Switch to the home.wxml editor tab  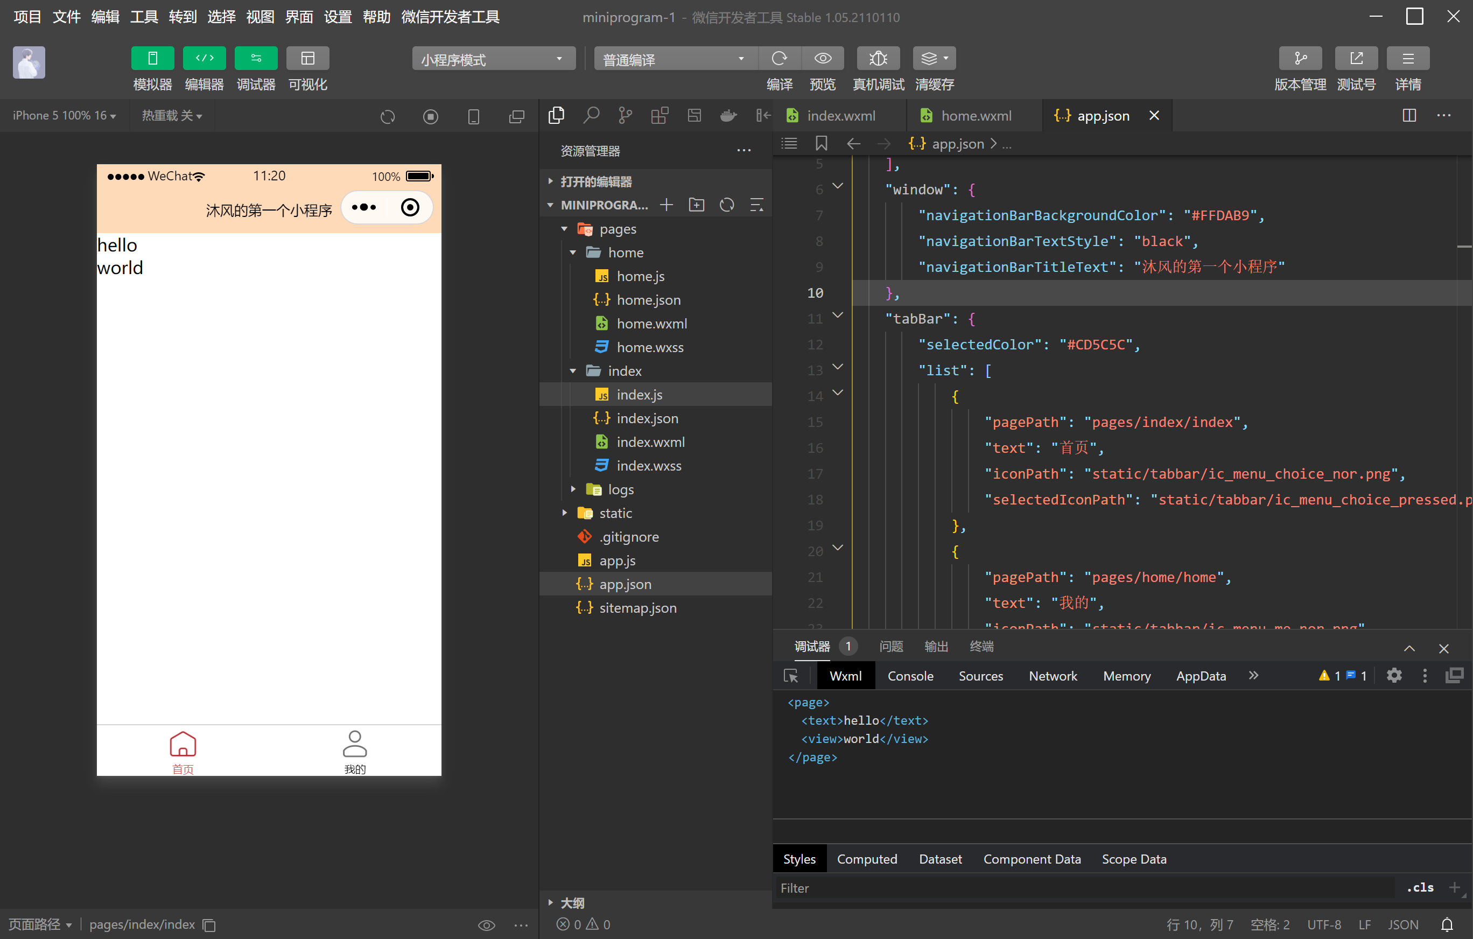[x=975, y=116]
